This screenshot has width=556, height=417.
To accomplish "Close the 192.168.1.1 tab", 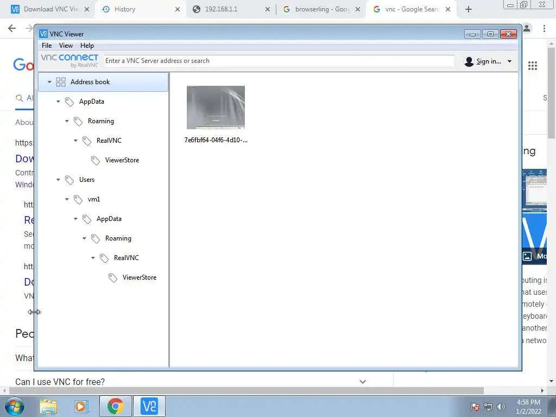I will click(x=268, y=10).
